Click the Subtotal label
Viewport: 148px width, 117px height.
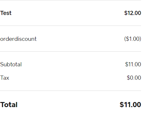[x=11, y=64]
